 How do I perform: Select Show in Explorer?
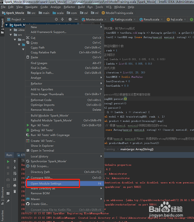click(64, 146)
